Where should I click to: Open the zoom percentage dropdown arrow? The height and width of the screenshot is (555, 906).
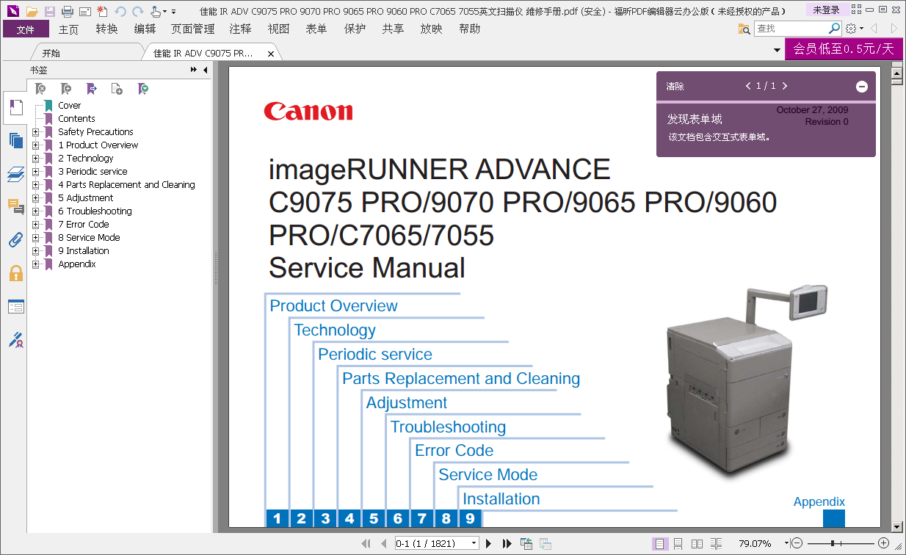[x=786, y=544]
